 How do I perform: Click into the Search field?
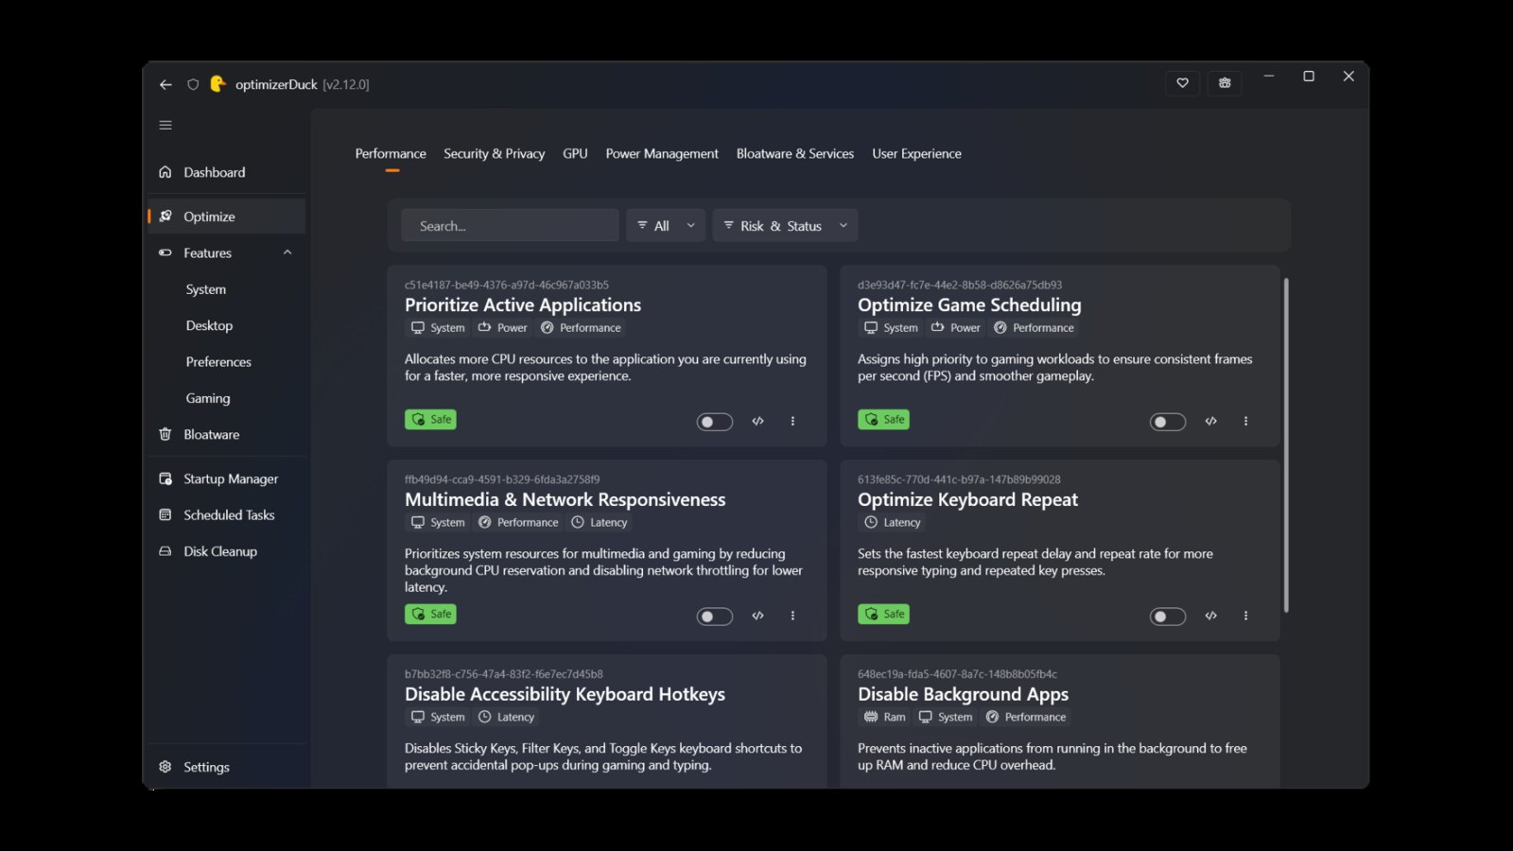510,225
